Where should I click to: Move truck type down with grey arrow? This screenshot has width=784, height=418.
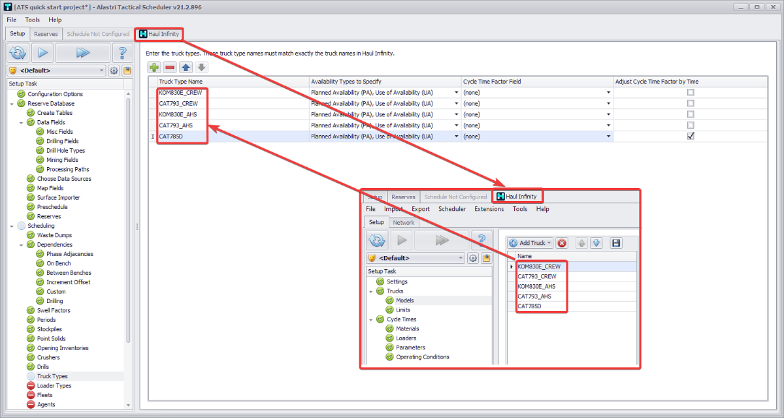(202, 67)
